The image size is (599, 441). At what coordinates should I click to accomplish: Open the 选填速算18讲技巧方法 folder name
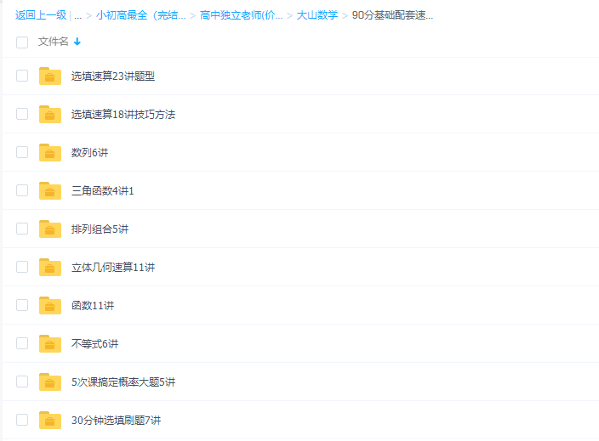(123, 115)
